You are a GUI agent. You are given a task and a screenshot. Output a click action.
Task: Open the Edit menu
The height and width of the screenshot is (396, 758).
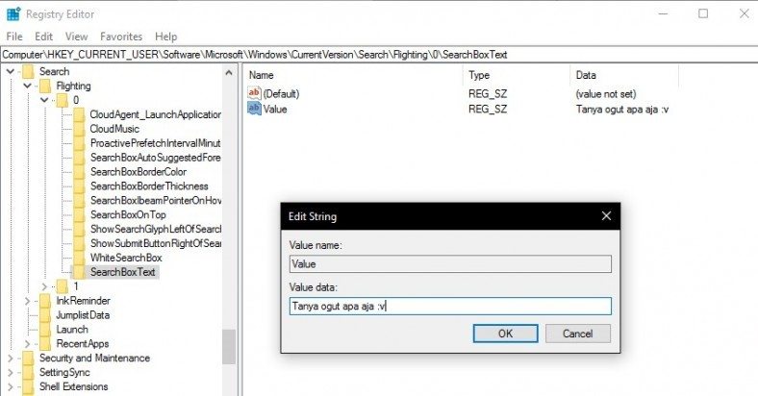click(43, 37)
